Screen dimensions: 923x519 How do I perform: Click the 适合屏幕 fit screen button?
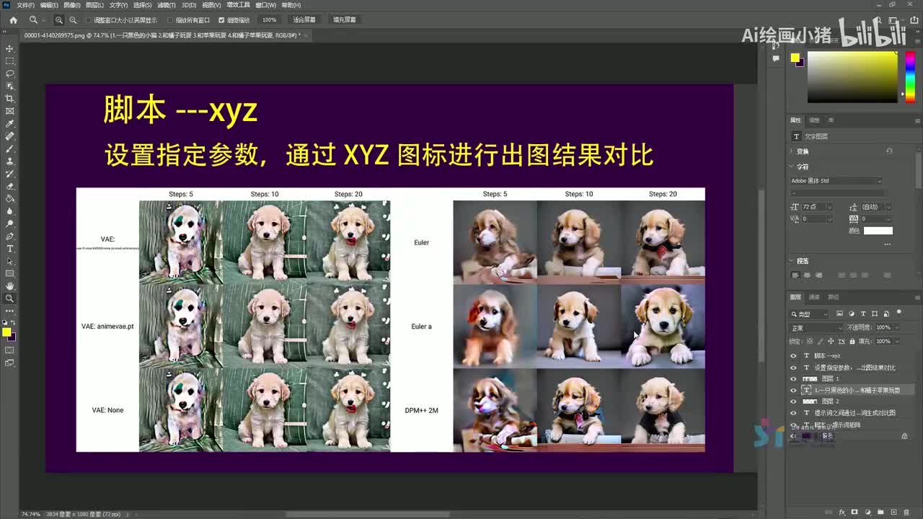click(304, 20)
